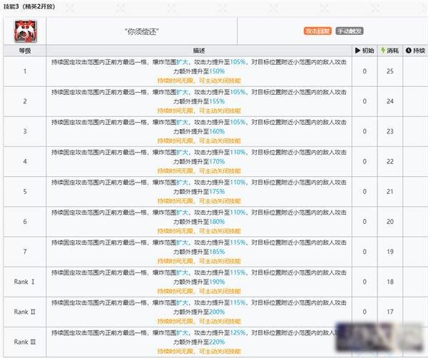Click the initial value 0 in level 7 row
The height and width of the screenshot is (358, 428).
pos(365,252)
